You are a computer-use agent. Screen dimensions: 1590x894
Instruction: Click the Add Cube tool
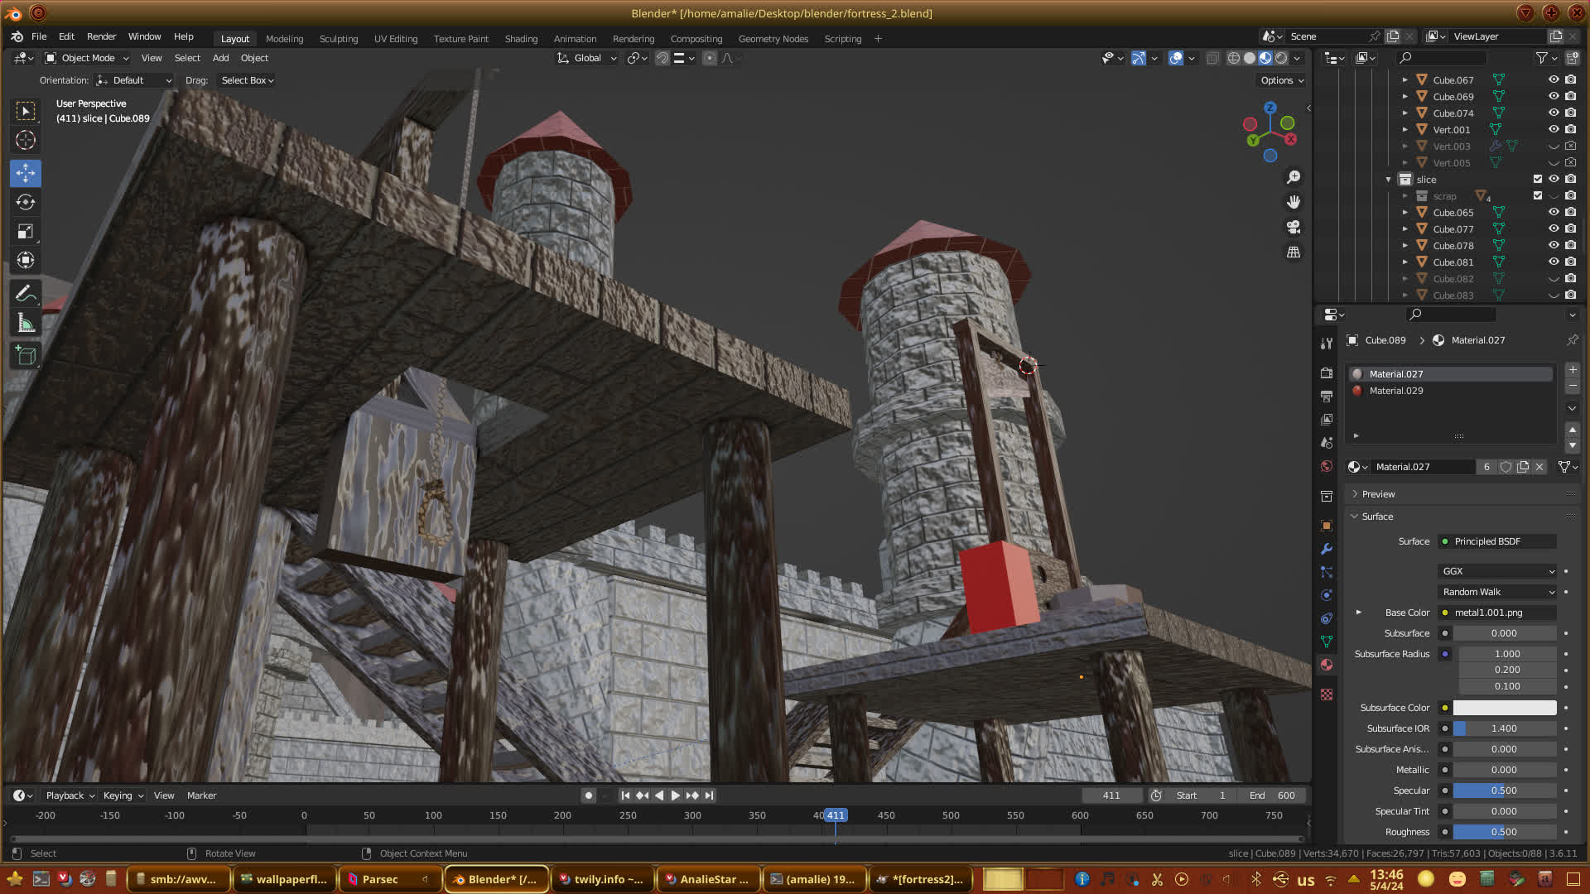pyautogui.click(x=26, y=356)
